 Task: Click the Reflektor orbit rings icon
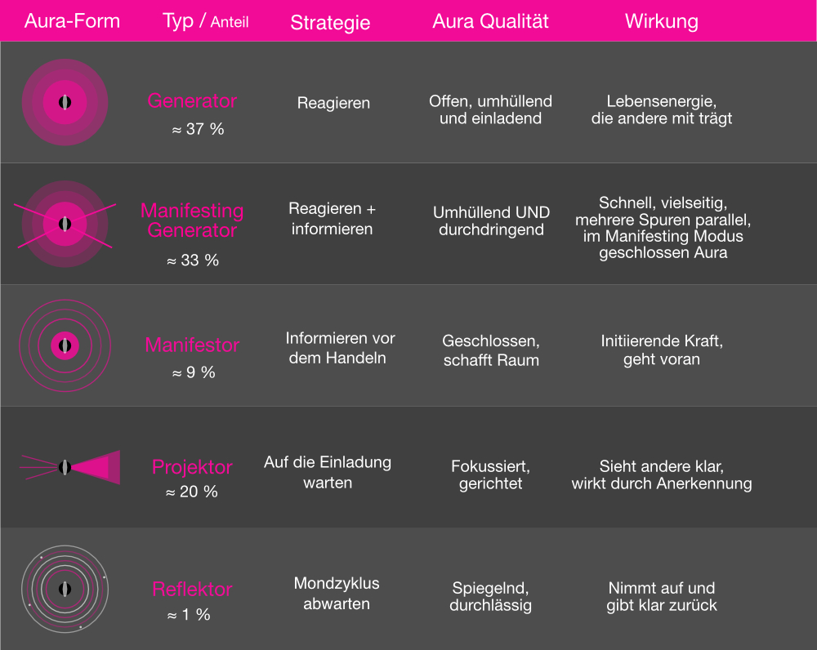click(65, 589)
